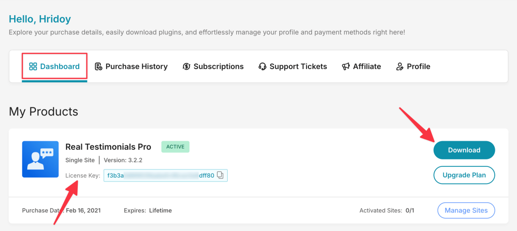This screenshot has height=231, width=517.
Task: Switch to the Profile tab
Action: pyautogui.click(x=413, y=67)
